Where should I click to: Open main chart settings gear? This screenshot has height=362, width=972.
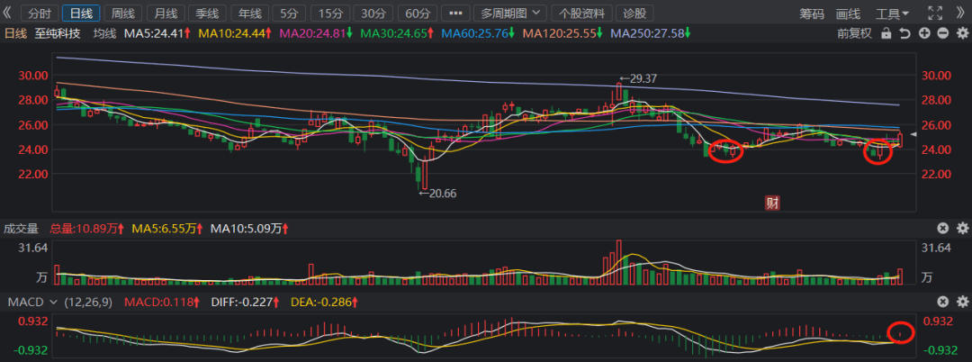click(960, 33)
